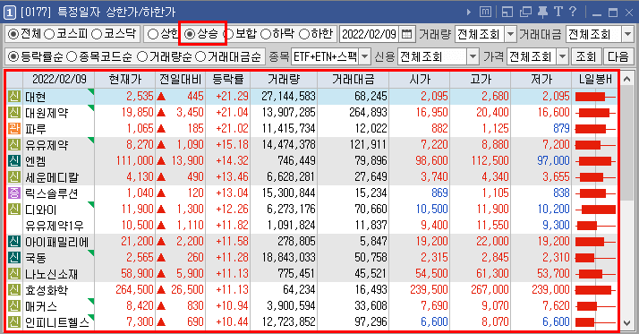
Task: Click the duplicate window icon
Action: coord(525,13)
